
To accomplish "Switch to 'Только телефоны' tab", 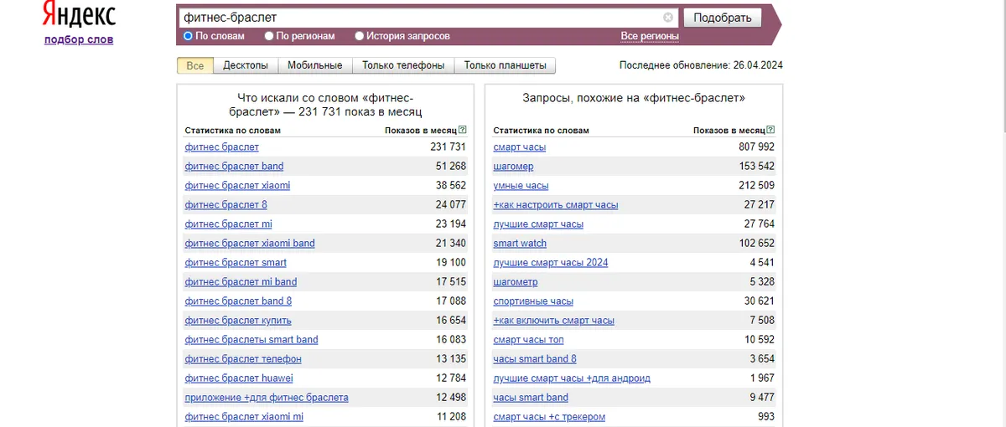I will point(403,65).
